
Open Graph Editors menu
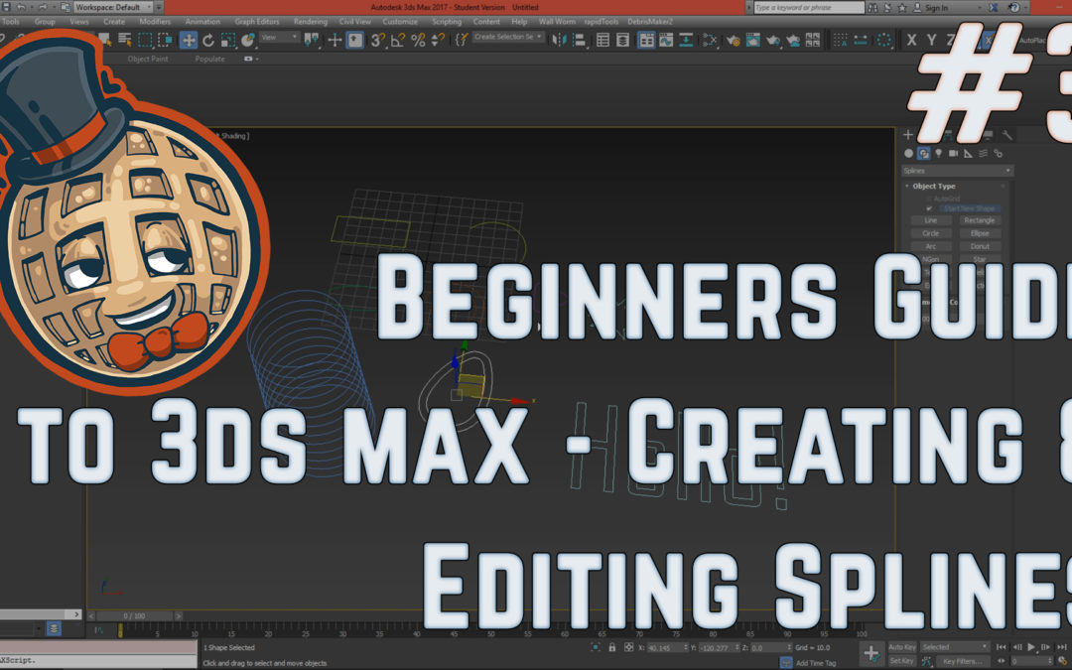(257, 21)
